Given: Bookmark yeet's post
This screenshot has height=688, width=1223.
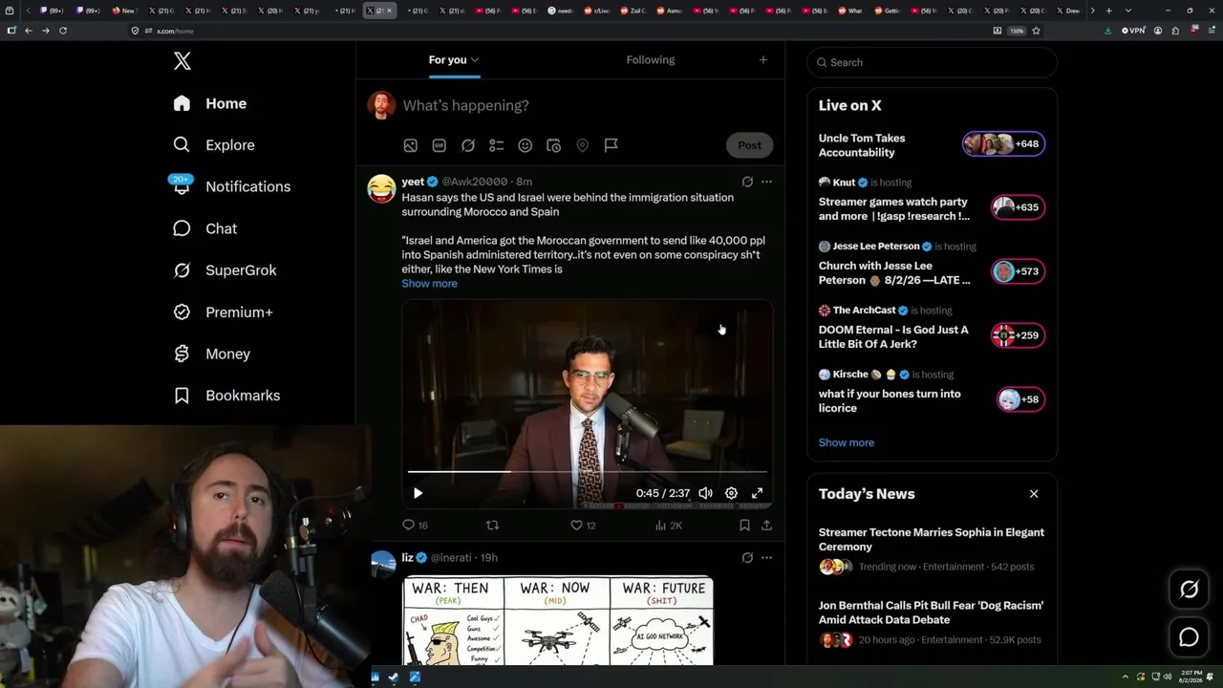Looking at the screenshot, I should tap(744, 526).
